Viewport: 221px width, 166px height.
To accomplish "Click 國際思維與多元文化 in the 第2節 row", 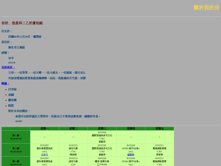I will [x=102, y=148].
